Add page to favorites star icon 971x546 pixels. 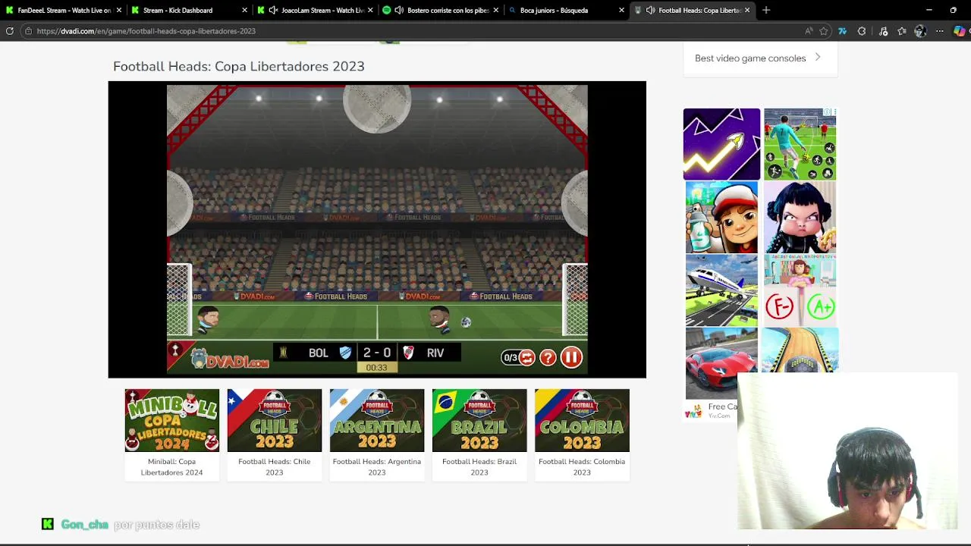point(825,31)
